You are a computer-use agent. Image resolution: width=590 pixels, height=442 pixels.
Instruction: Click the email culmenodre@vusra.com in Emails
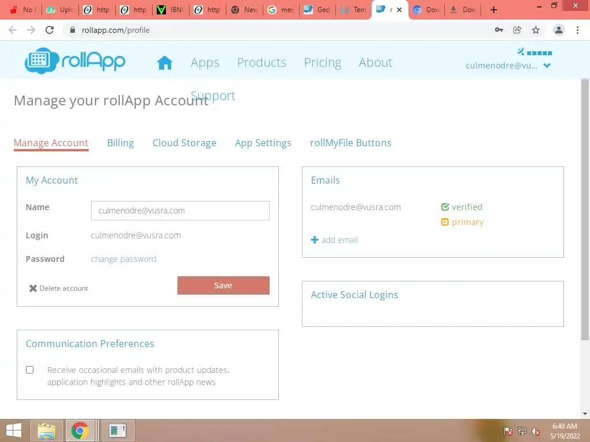coord(355,207)
